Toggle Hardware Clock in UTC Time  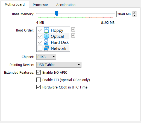[39, 87]
